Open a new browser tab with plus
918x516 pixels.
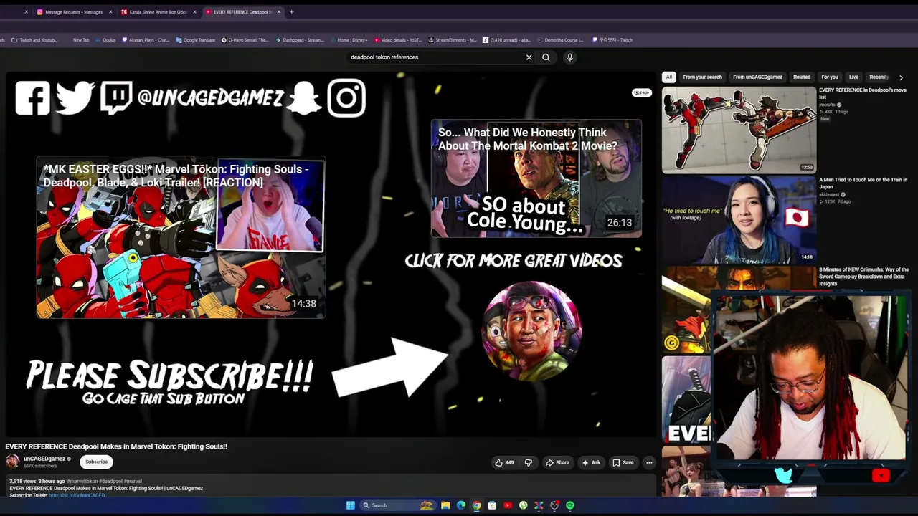tap(291, 12)
